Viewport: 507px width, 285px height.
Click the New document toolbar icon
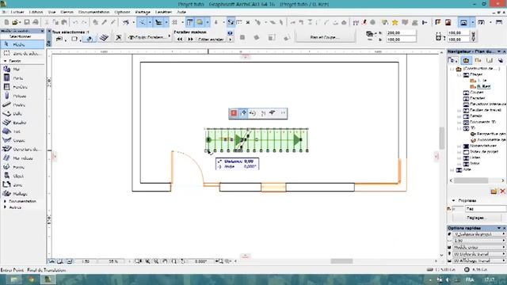[x=6, y=22]
